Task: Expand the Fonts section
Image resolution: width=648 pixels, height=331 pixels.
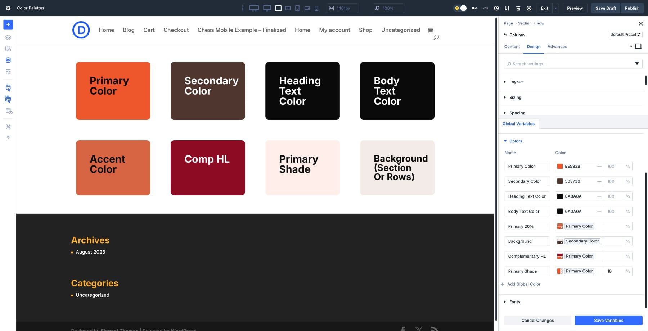Action: point(515,302)
